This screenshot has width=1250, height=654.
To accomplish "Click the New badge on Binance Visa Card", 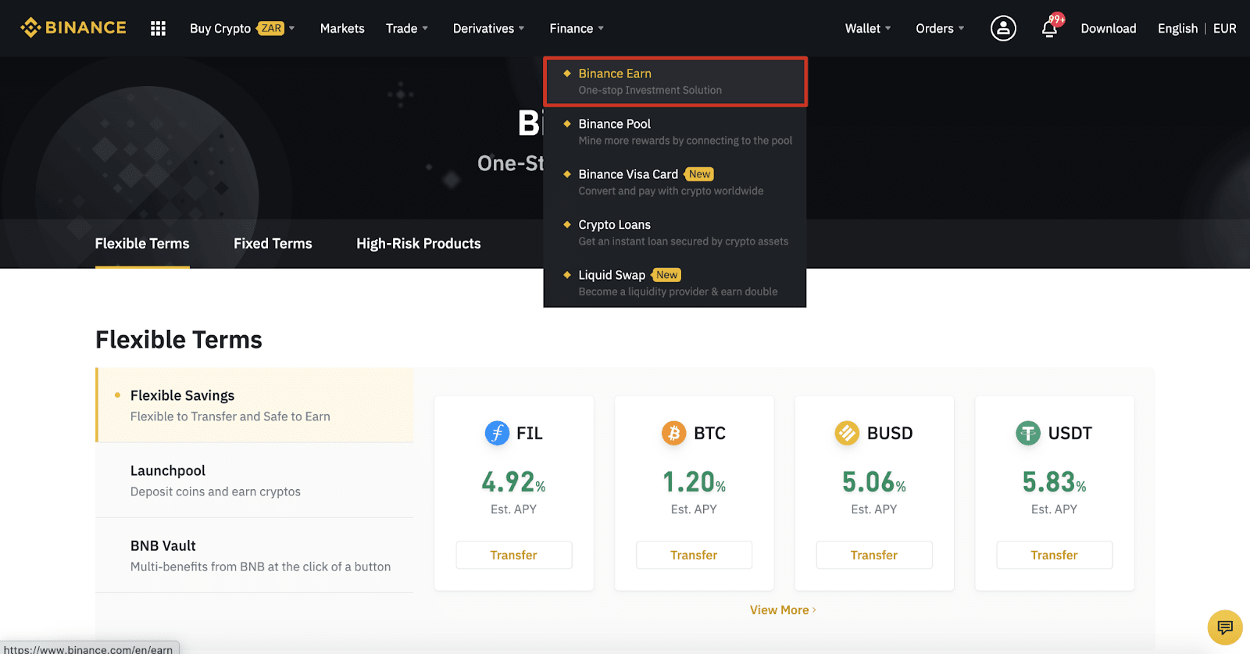I will (x=699, y=174).
